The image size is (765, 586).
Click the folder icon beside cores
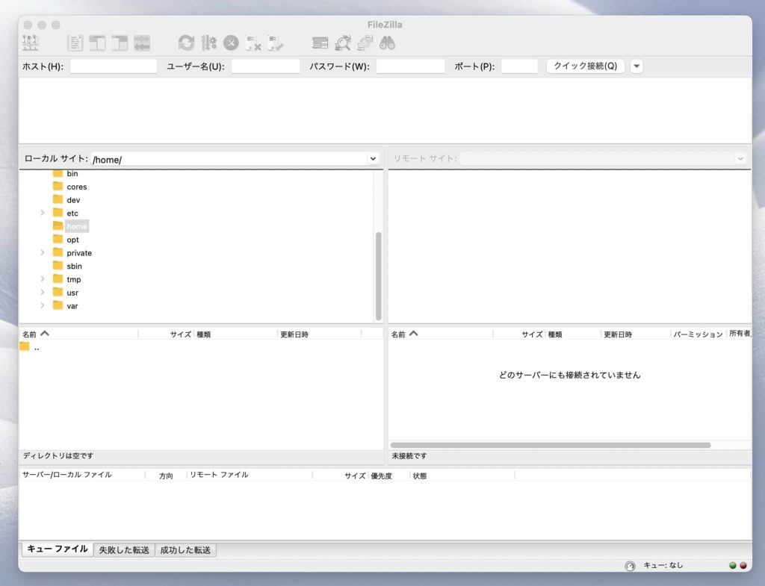[58, 186]
